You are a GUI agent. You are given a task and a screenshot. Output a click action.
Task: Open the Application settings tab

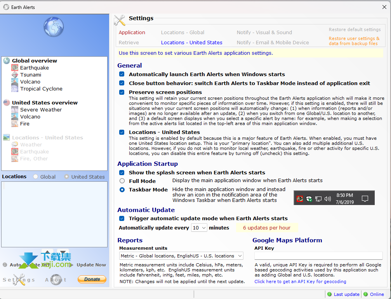coord(132,32)
